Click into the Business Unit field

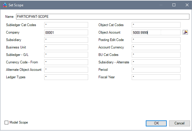click(66, 47)
